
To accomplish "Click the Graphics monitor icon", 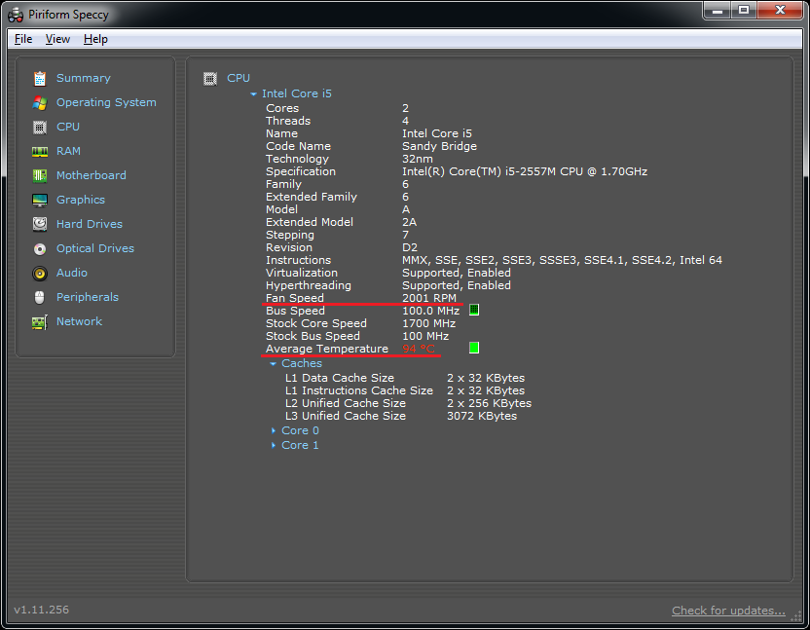I will click(40, 200).
